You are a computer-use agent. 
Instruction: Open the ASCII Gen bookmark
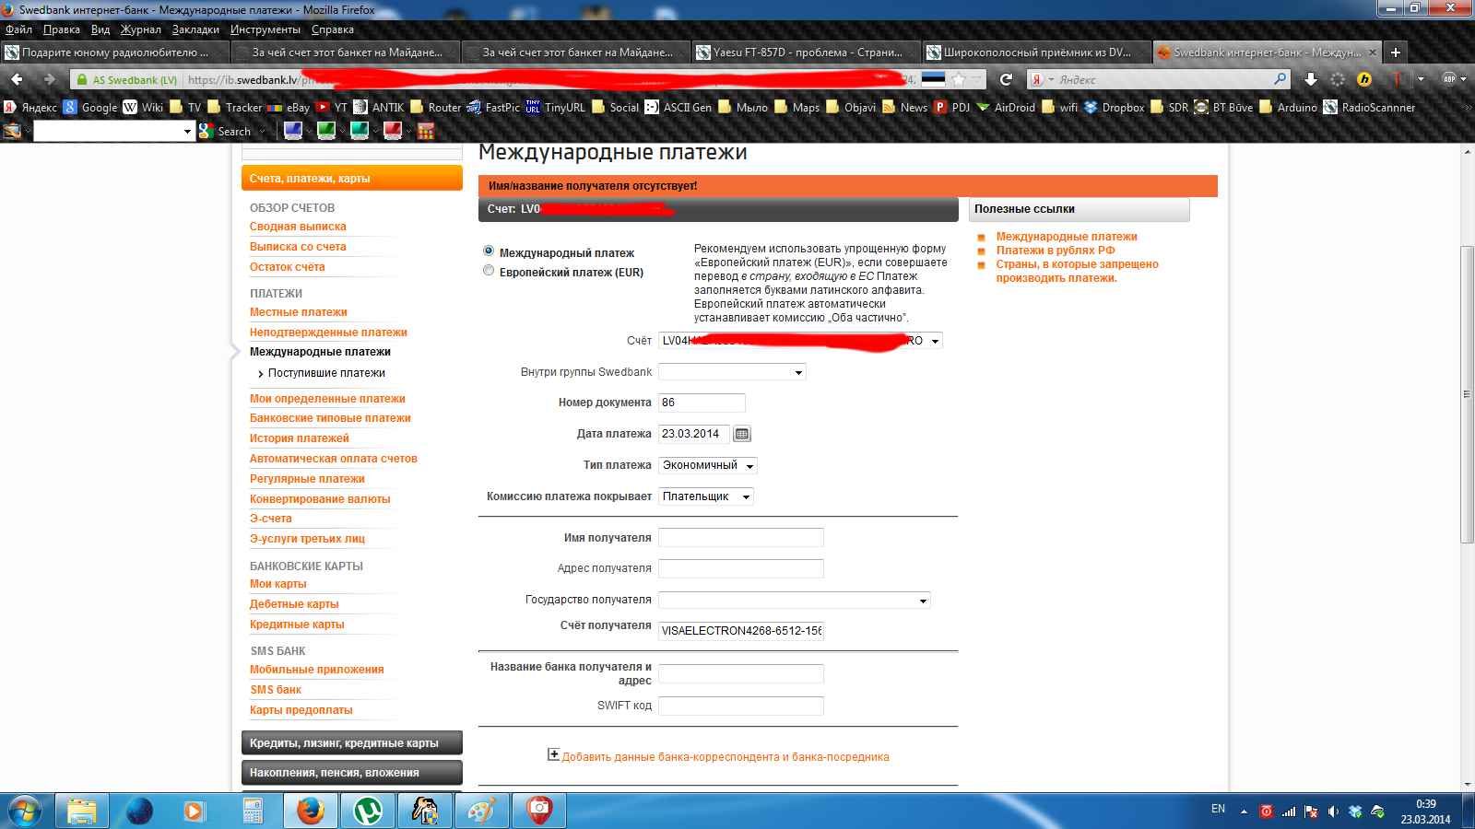tap(678, 107)
